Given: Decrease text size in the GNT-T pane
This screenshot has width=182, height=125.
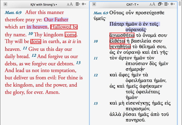Looking at the screenshot, I should (x=151, y=5).
